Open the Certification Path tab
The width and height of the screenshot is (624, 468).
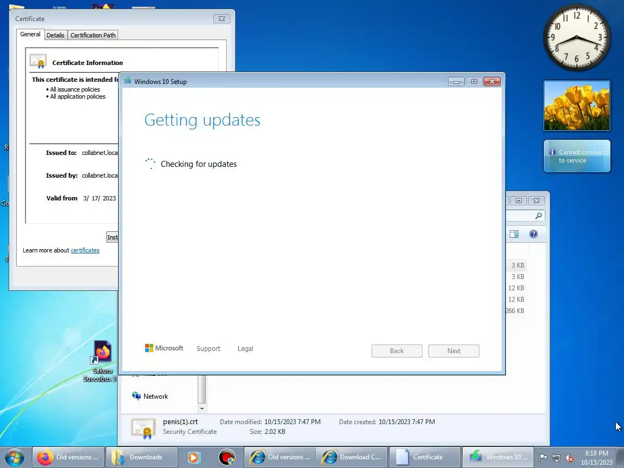tap(93, 35)
